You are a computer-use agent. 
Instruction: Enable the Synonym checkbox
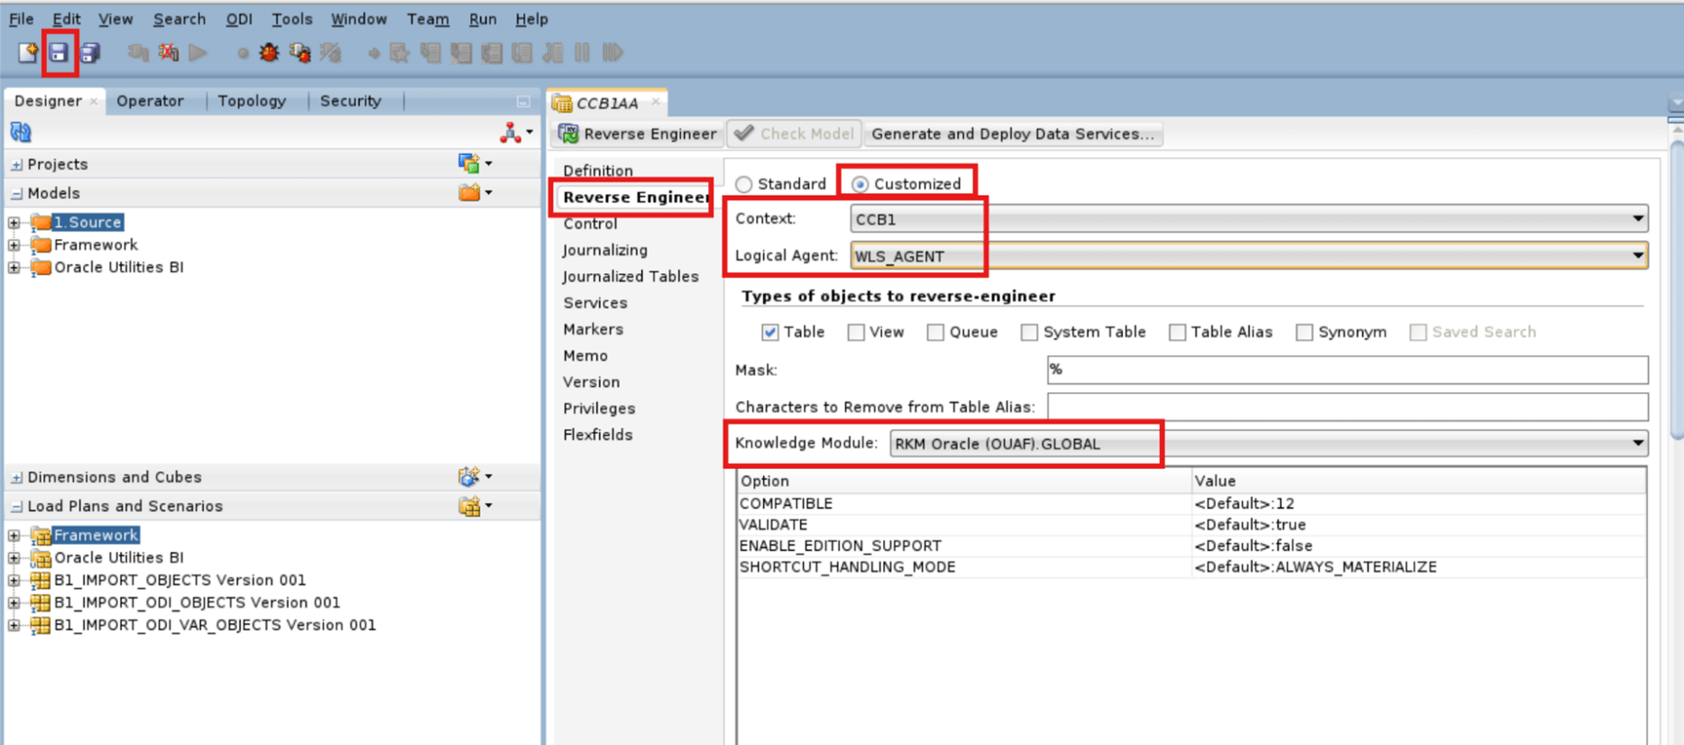1304,332
